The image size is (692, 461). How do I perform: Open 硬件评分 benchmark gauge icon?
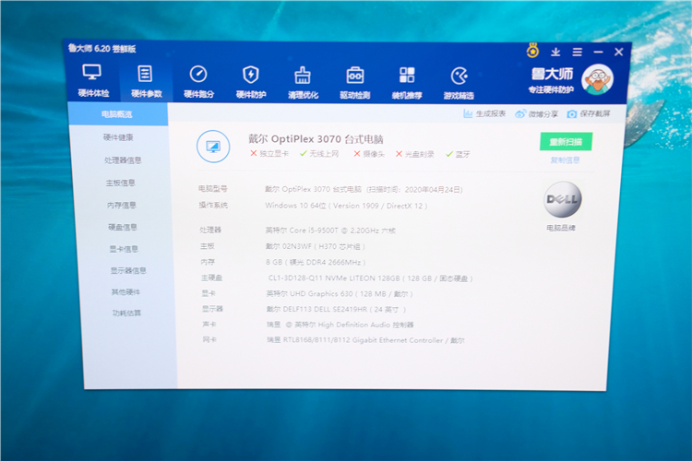click(x=198, y=74)
